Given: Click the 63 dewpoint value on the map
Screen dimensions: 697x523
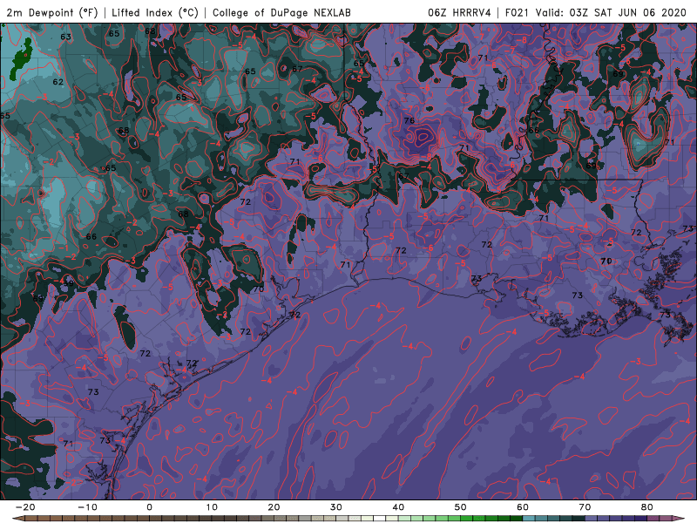Looking at the screenshot, I should 66,37.
